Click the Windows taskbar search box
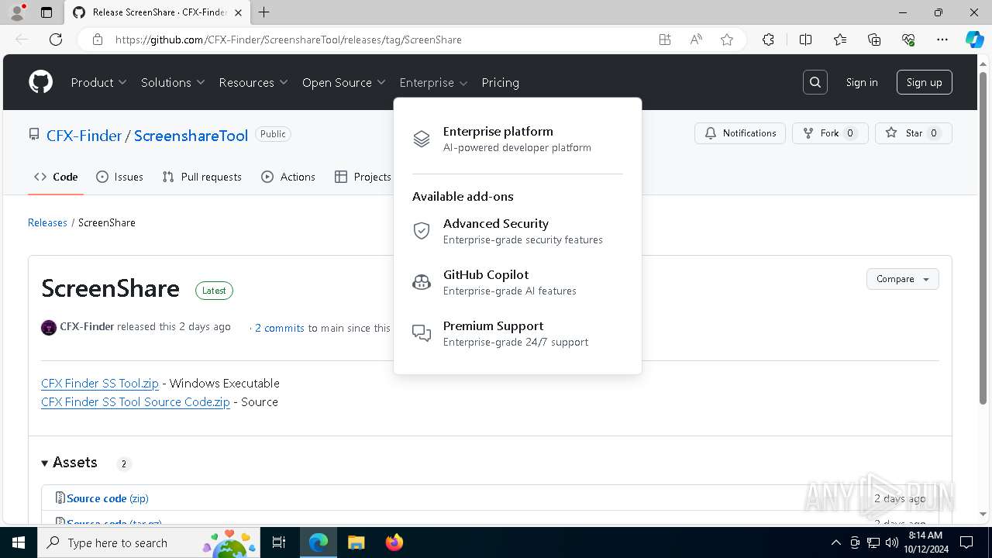 pyautogui.click(x=150, y=542)
